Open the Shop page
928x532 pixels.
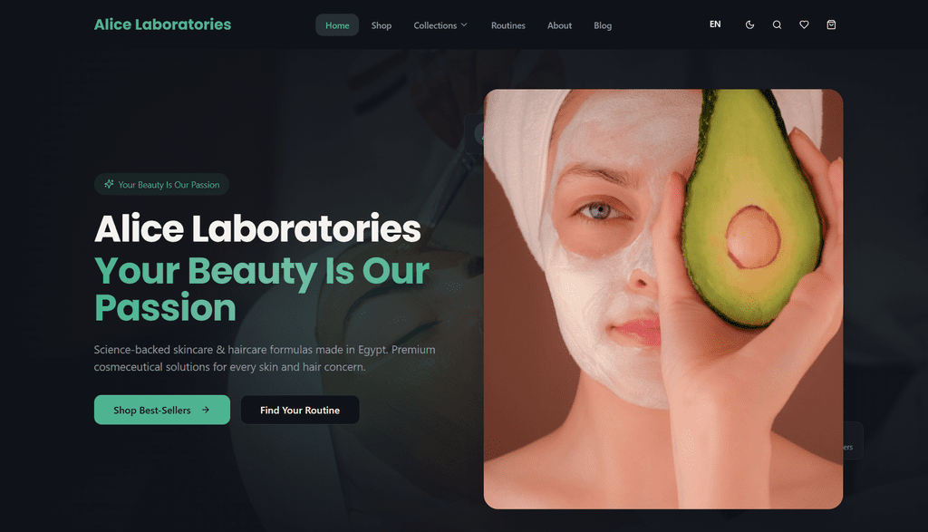pyautogui.click(x=382, y=25)
